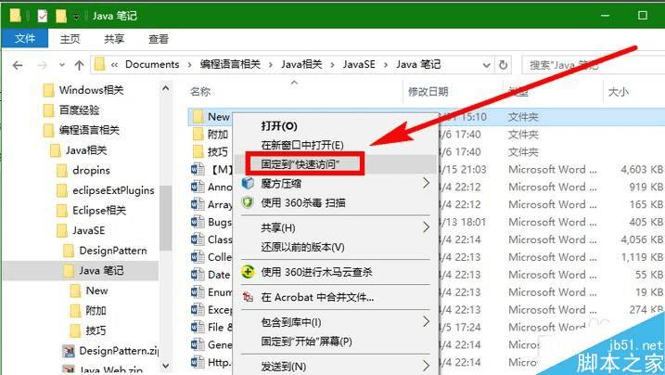Click JavaSE in the address breadcrumb
Viewport: 665px width, 375px height.
pos(359,64)
